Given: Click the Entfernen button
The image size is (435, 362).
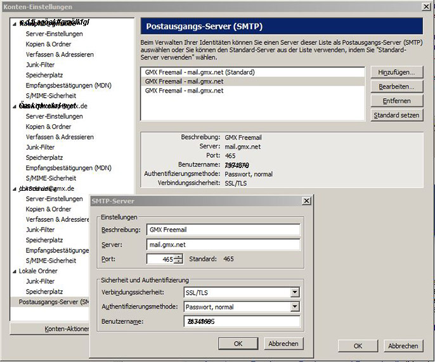Looking at the screenshot, I should tap(396, 101).
